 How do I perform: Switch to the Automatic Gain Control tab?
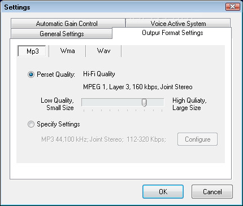[x=68, y=24]
